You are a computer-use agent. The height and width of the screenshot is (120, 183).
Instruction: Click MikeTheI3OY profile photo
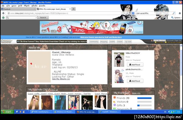coord(119,60)
